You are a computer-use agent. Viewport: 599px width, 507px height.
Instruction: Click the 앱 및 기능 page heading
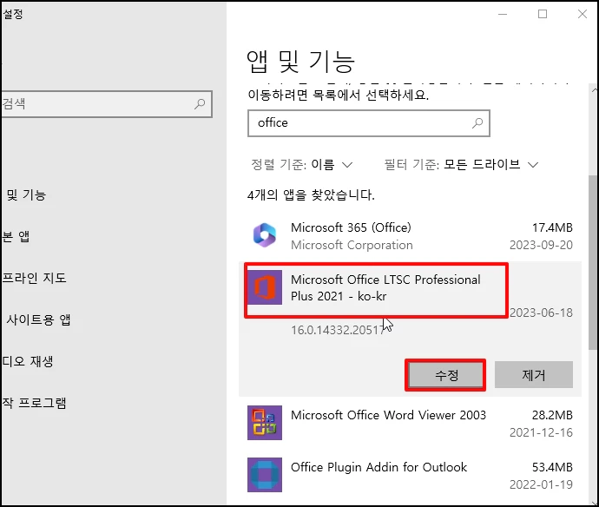tap(300, 61)
